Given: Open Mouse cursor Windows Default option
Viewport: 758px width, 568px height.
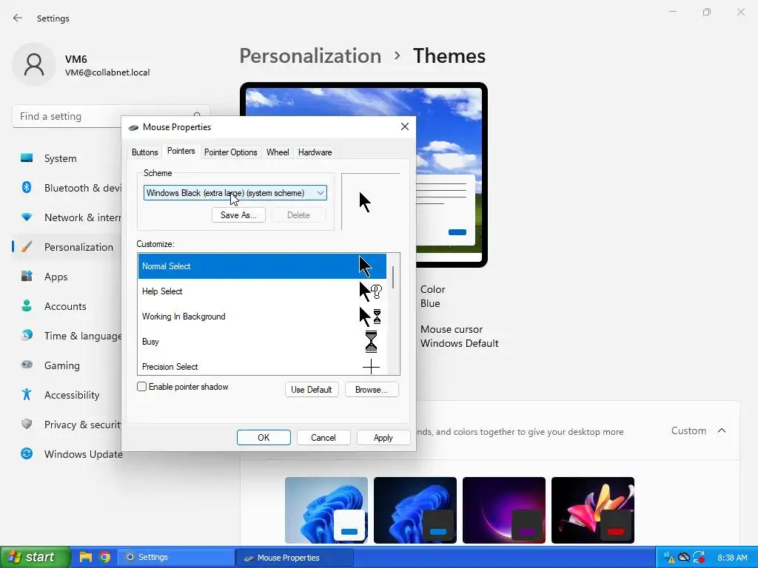Looking at the screenshot, I should point(459,337).
